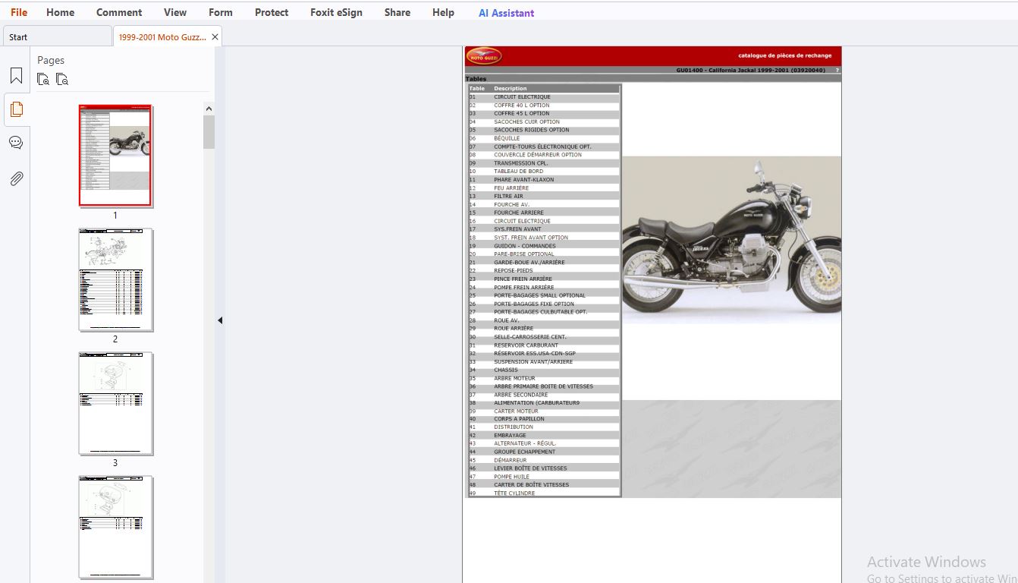Viewport: 1018px width, 583px height.
Task: Click DISTRIBUTION entry
Action: (514, 427)
